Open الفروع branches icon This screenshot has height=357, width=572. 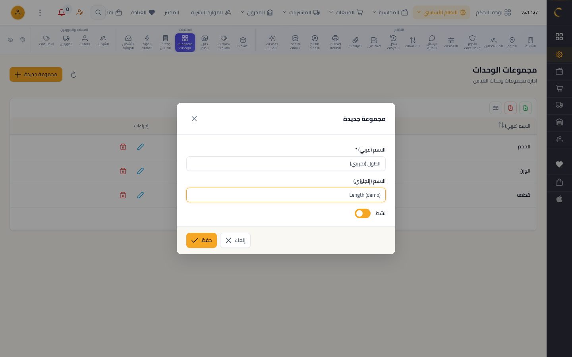coord(512,42)
